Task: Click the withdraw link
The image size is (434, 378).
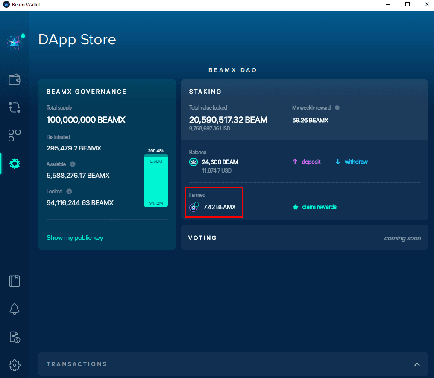Action: coord(352,162)
